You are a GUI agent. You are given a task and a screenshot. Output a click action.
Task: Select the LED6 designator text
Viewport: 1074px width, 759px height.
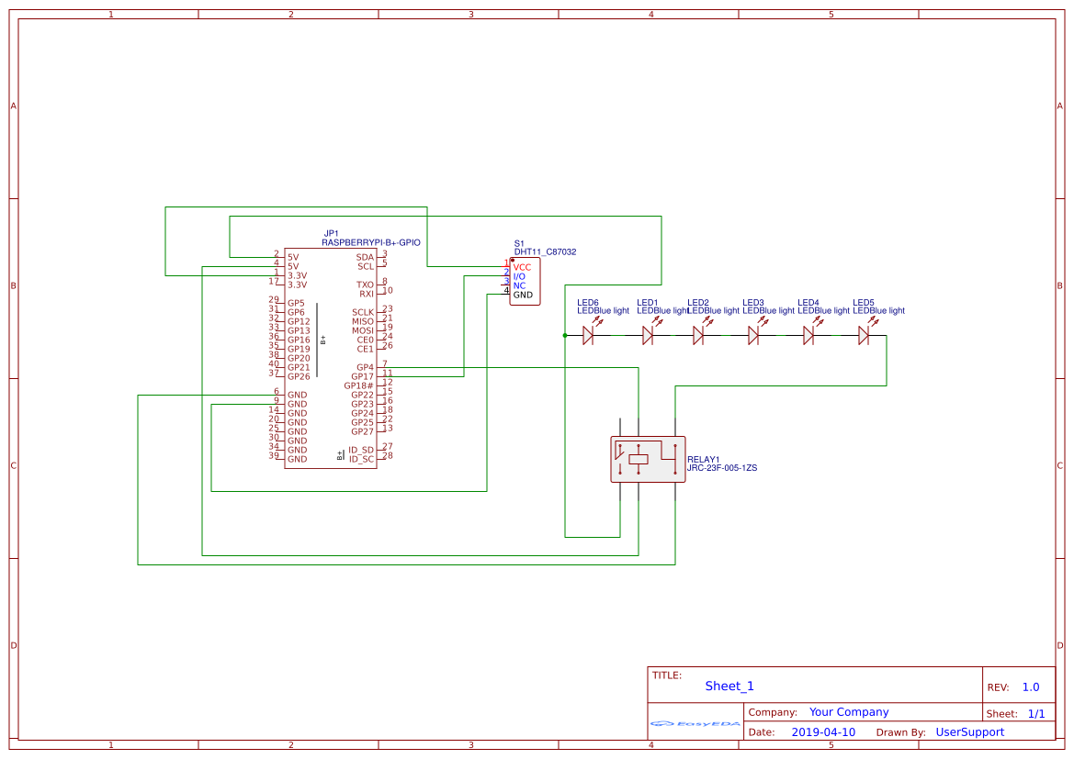tap(588, 303)
